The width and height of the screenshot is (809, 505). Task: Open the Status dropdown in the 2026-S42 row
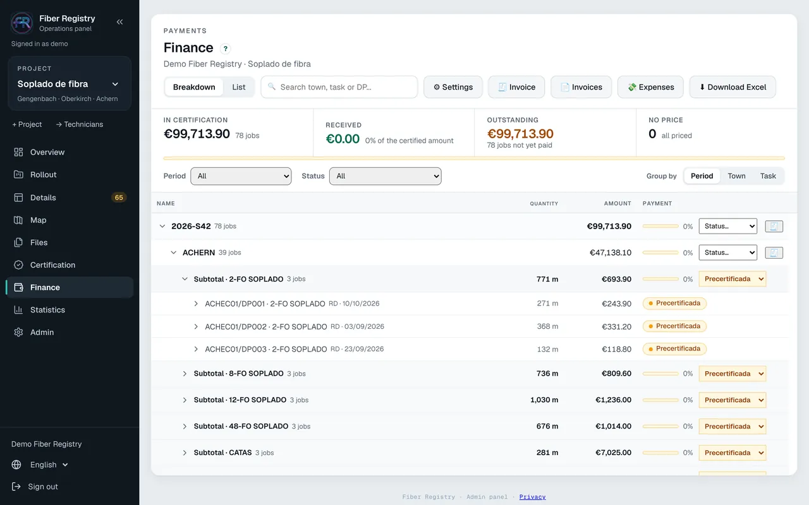pos(727,226)
